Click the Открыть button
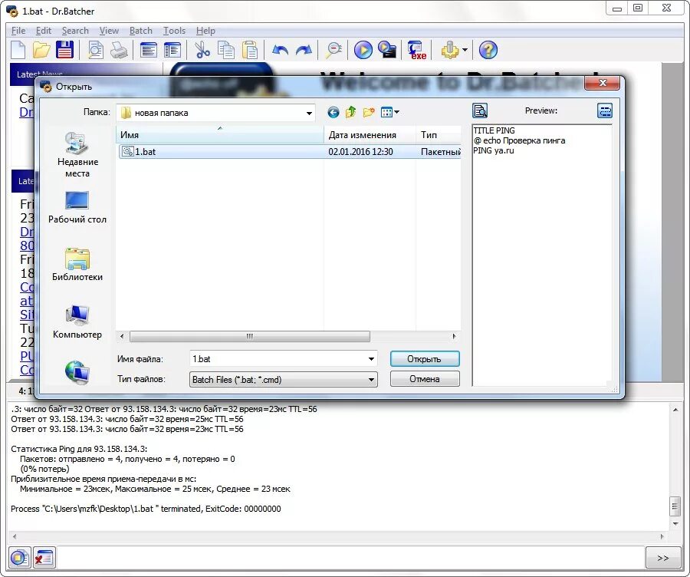The width and height of the screenshot is (690, 577). click(425, 359)
